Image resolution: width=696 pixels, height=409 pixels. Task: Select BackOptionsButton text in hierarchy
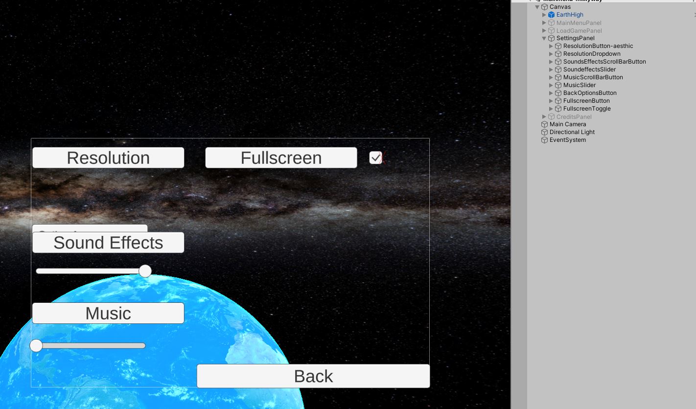590,93
